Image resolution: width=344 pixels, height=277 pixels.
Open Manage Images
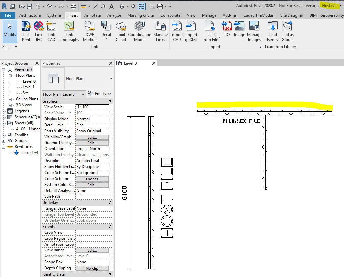click(254, 31)
